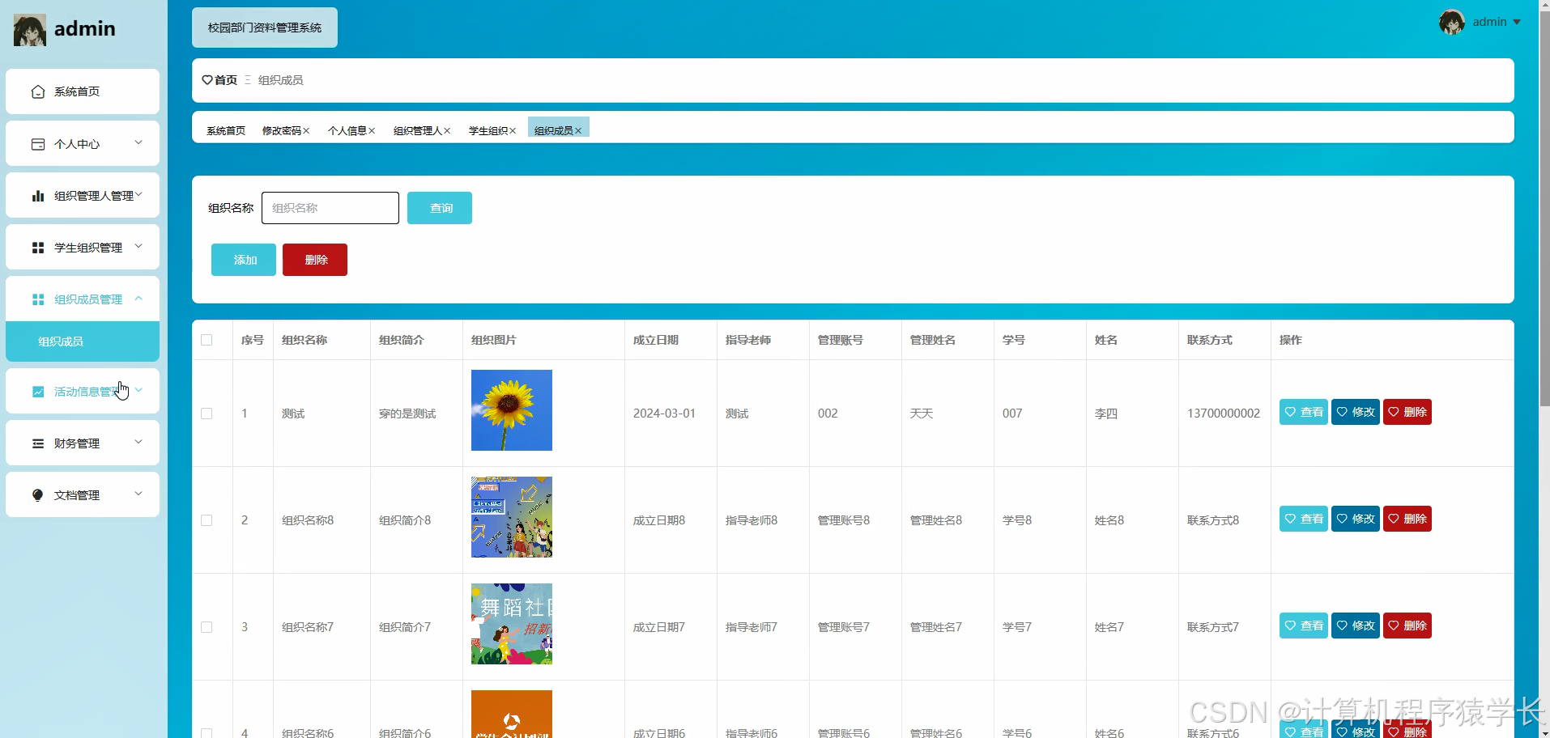Switch to the 系统首页 tab
1550x738 pixels.
pyautogui.click(x=226, y=130)
